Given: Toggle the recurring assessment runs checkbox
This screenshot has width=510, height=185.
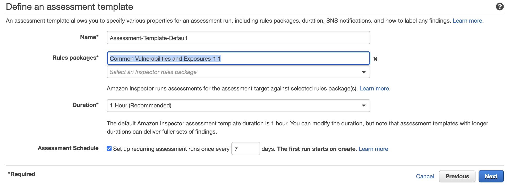Looking at the screenshot, I should [109, 149].
